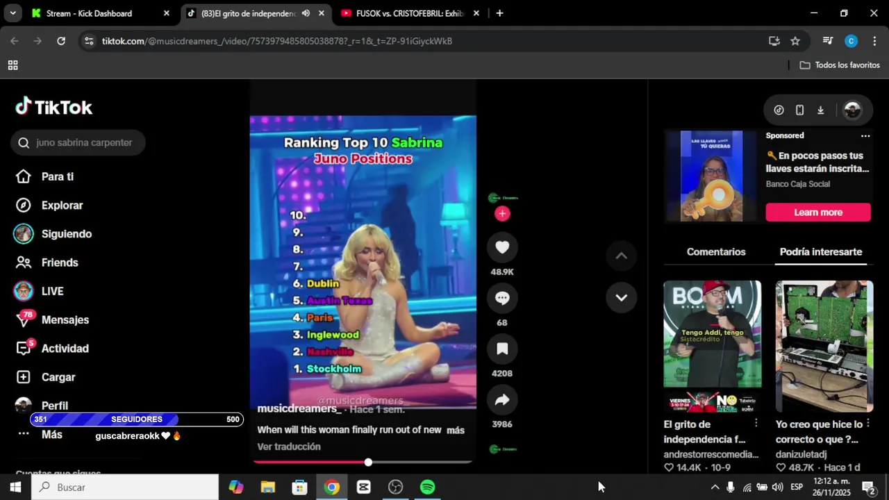Open taskbar volume control

click(x=777, y=487)
